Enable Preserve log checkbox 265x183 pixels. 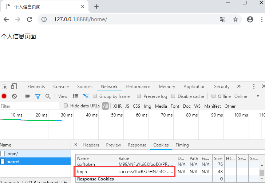(x=139, y=96)
